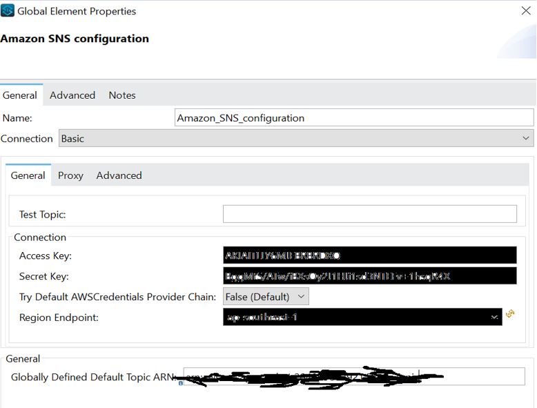The width and height of the screenshot is (537, 408).
Task: Focus the Test Topic text field
Action: click(x=369, y=214)
